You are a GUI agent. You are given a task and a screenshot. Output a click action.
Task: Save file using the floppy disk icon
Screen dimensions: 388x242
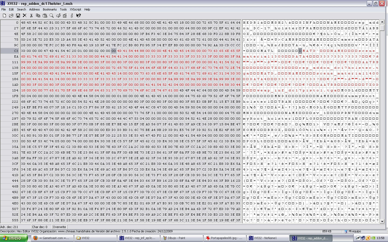18,16
